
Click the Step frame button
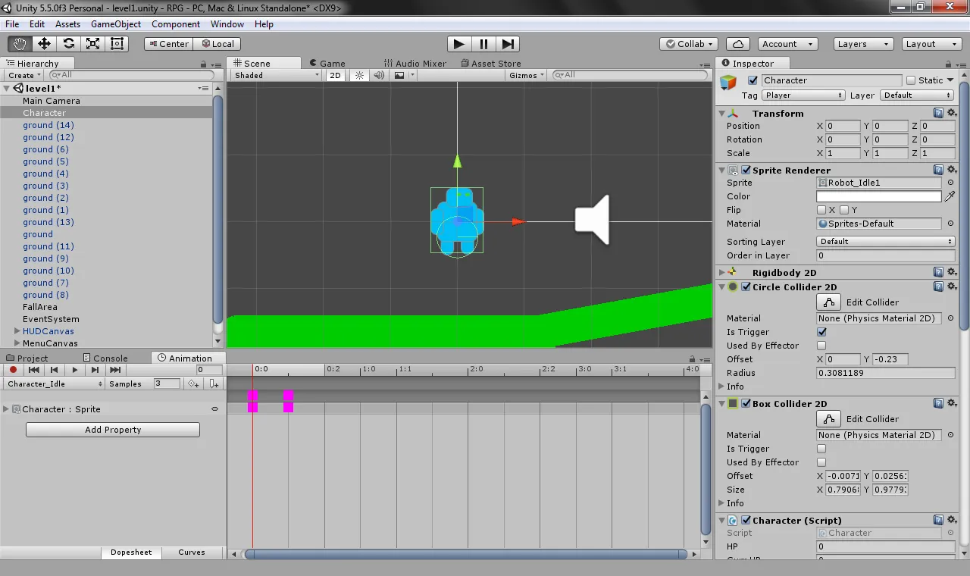coord(508,44)
